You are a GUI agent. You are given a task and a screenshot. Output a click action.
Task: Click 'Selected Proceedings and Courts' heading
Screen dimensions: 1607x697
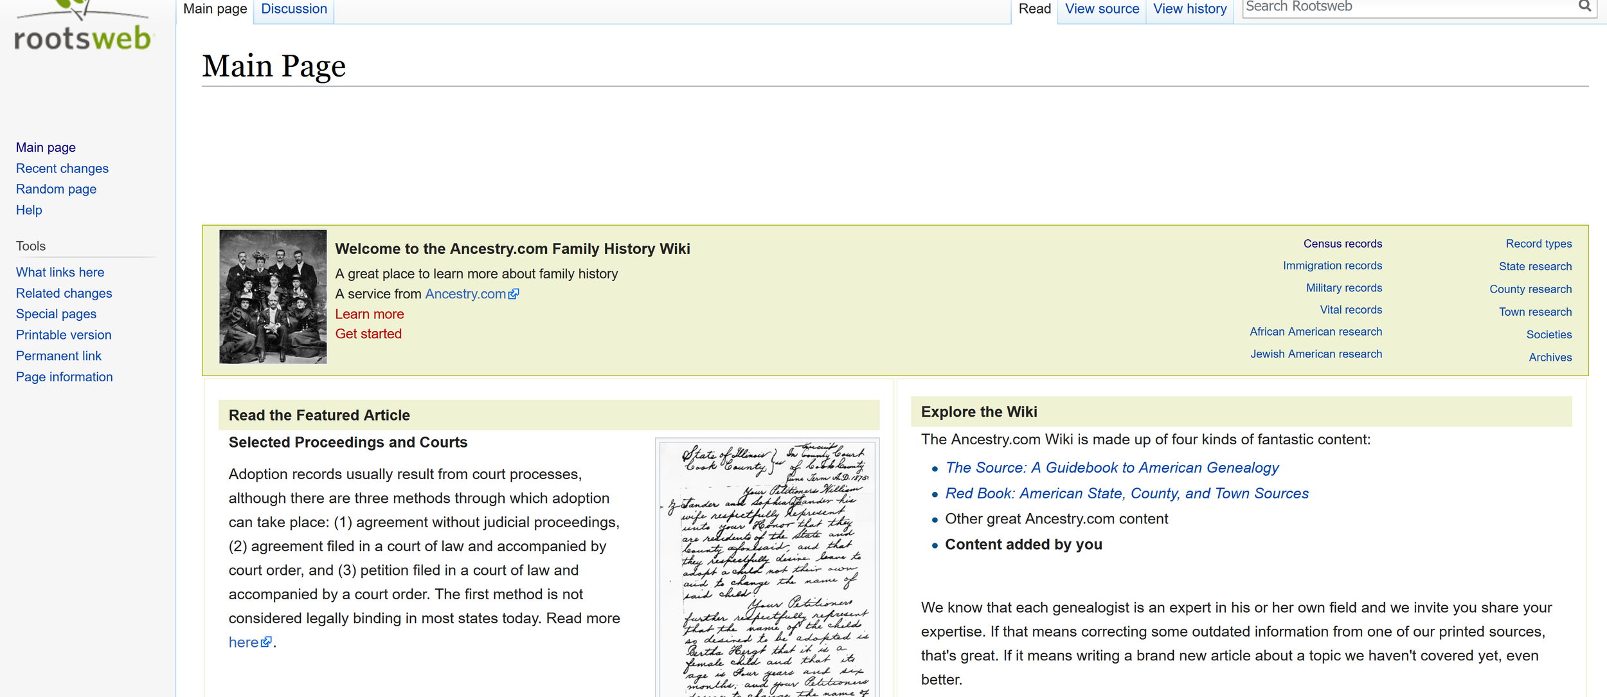(348, 442)
